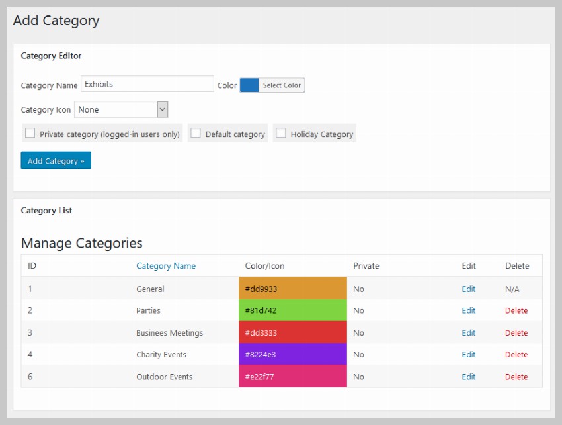Edit the General category
This screenshot has width=562, height=425.
(x=469, y=289)
